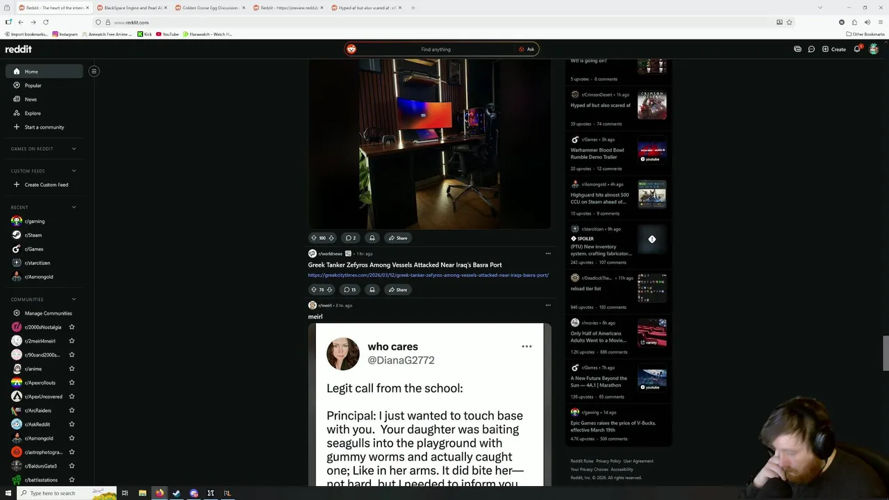The width and height of the screenshot is (889, 500).
Task: Open the YouTube bookmark
Action: tap(167, 34)
